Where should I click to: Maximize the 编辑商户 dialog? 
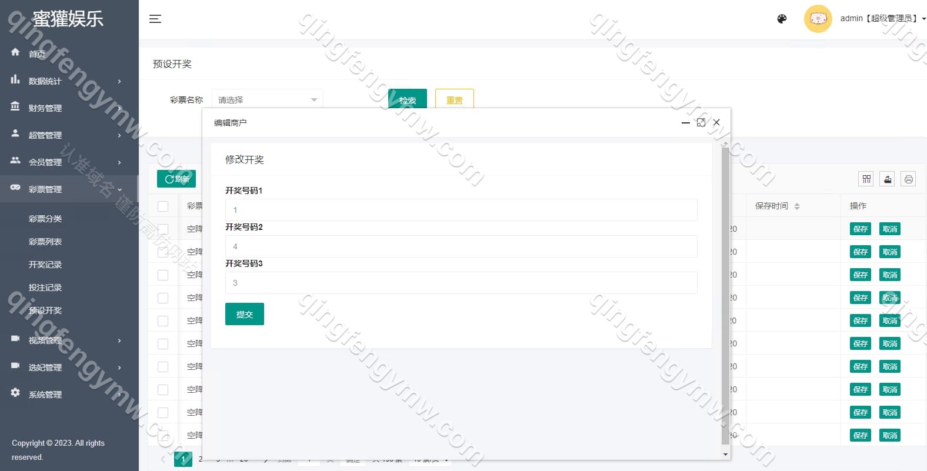[701, 122]
